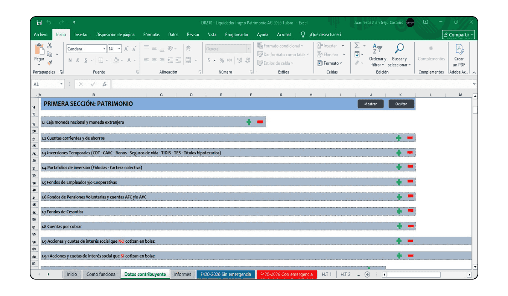The image size is (508, 296).
Task: Click red minus on Fondos de Cesantías row
Action: [x=411, y=211]
